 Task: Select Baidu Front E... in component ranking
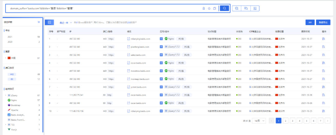tap(18, 120)
